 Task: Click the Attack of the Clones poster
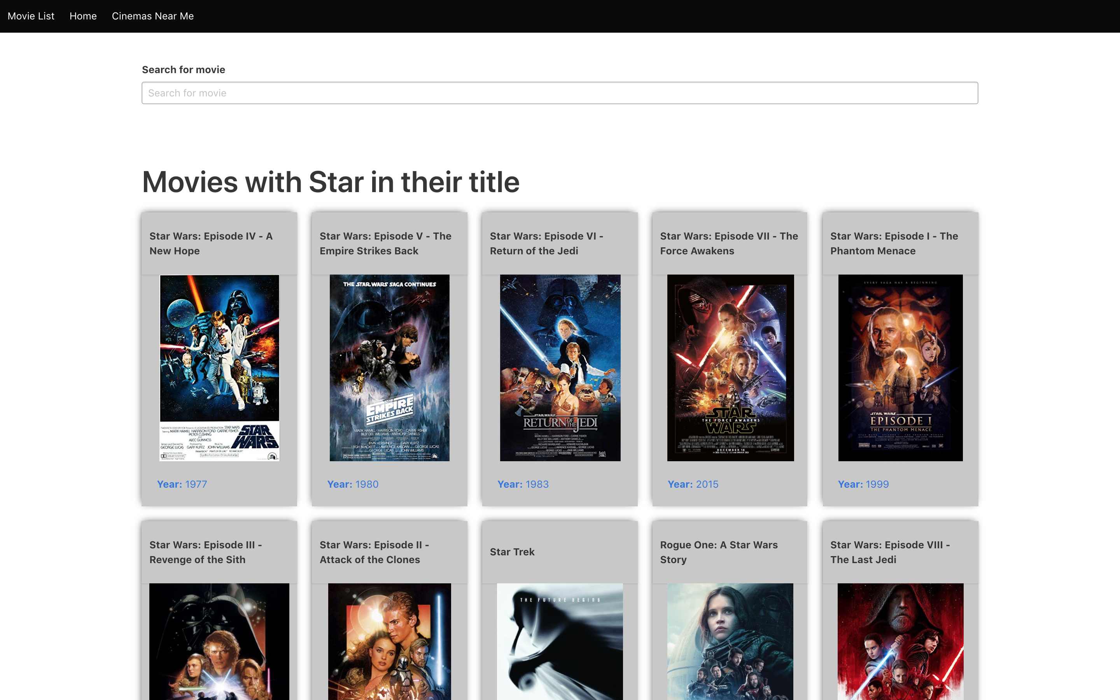(x=389, y=642)
